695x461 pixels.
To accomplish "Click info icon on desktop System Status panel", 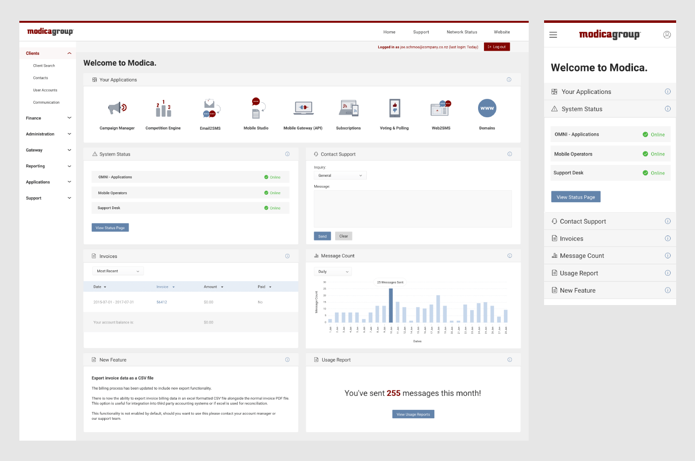I will (287, 154).
